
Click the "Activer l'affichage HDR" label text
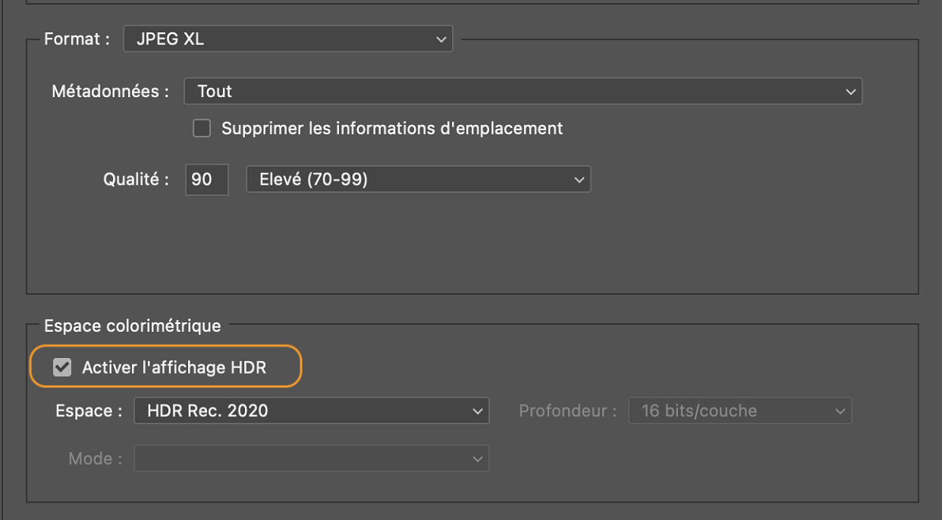click(174, 367)
